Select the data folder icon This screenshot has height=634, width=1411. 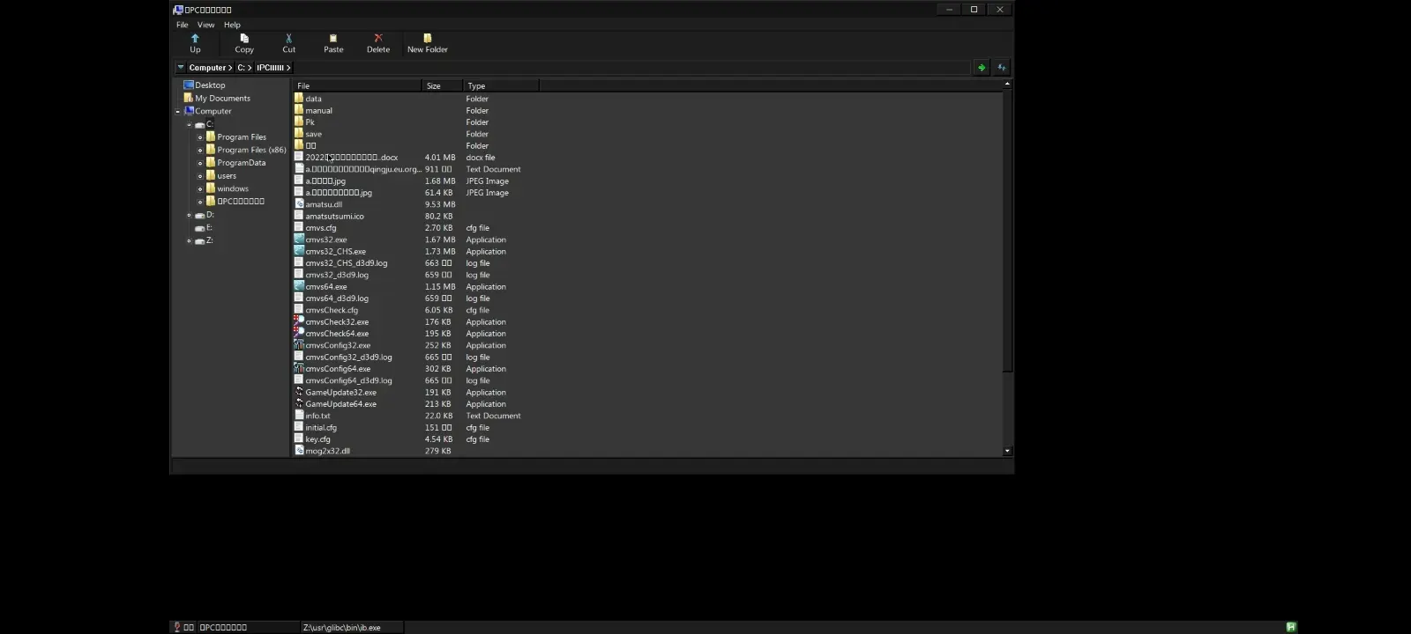(299, 98)
